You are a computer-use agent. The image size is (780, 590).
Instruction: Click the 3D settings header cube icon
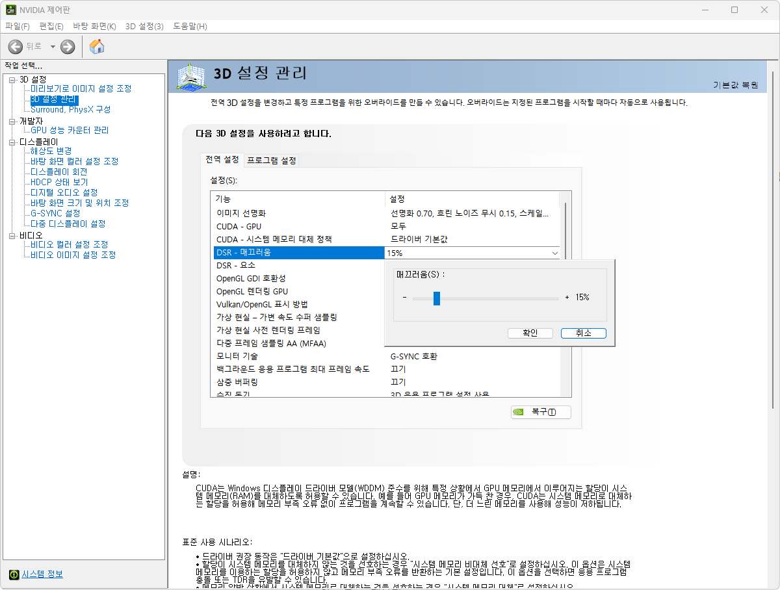click(192, 77)
